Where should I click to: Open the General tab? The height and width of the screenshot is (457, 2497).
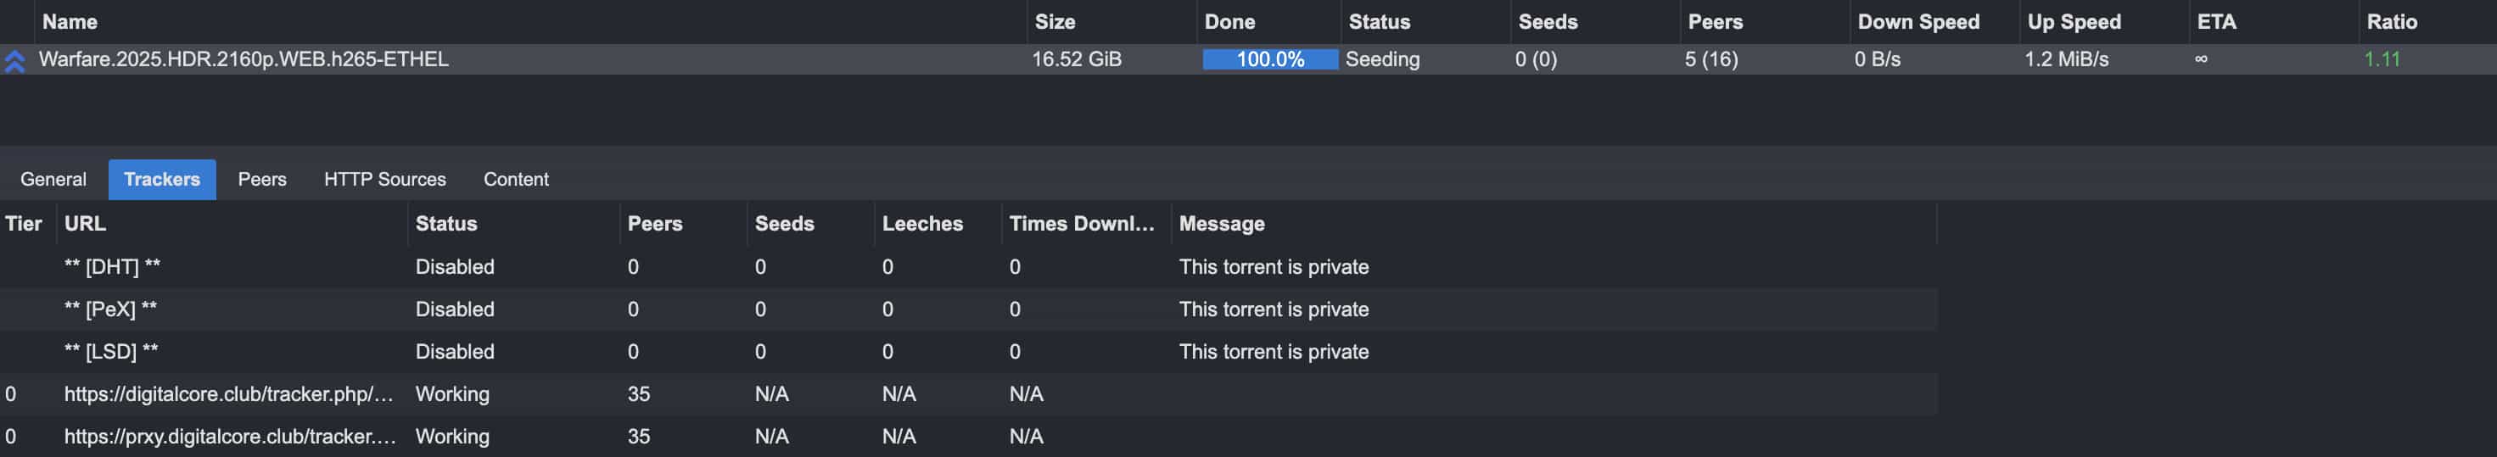click(x=53, y=179)
